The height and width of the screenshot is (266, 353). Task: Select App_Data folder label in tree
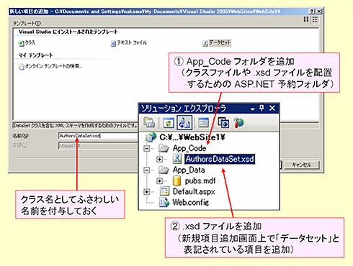click(x=189, y=170)
